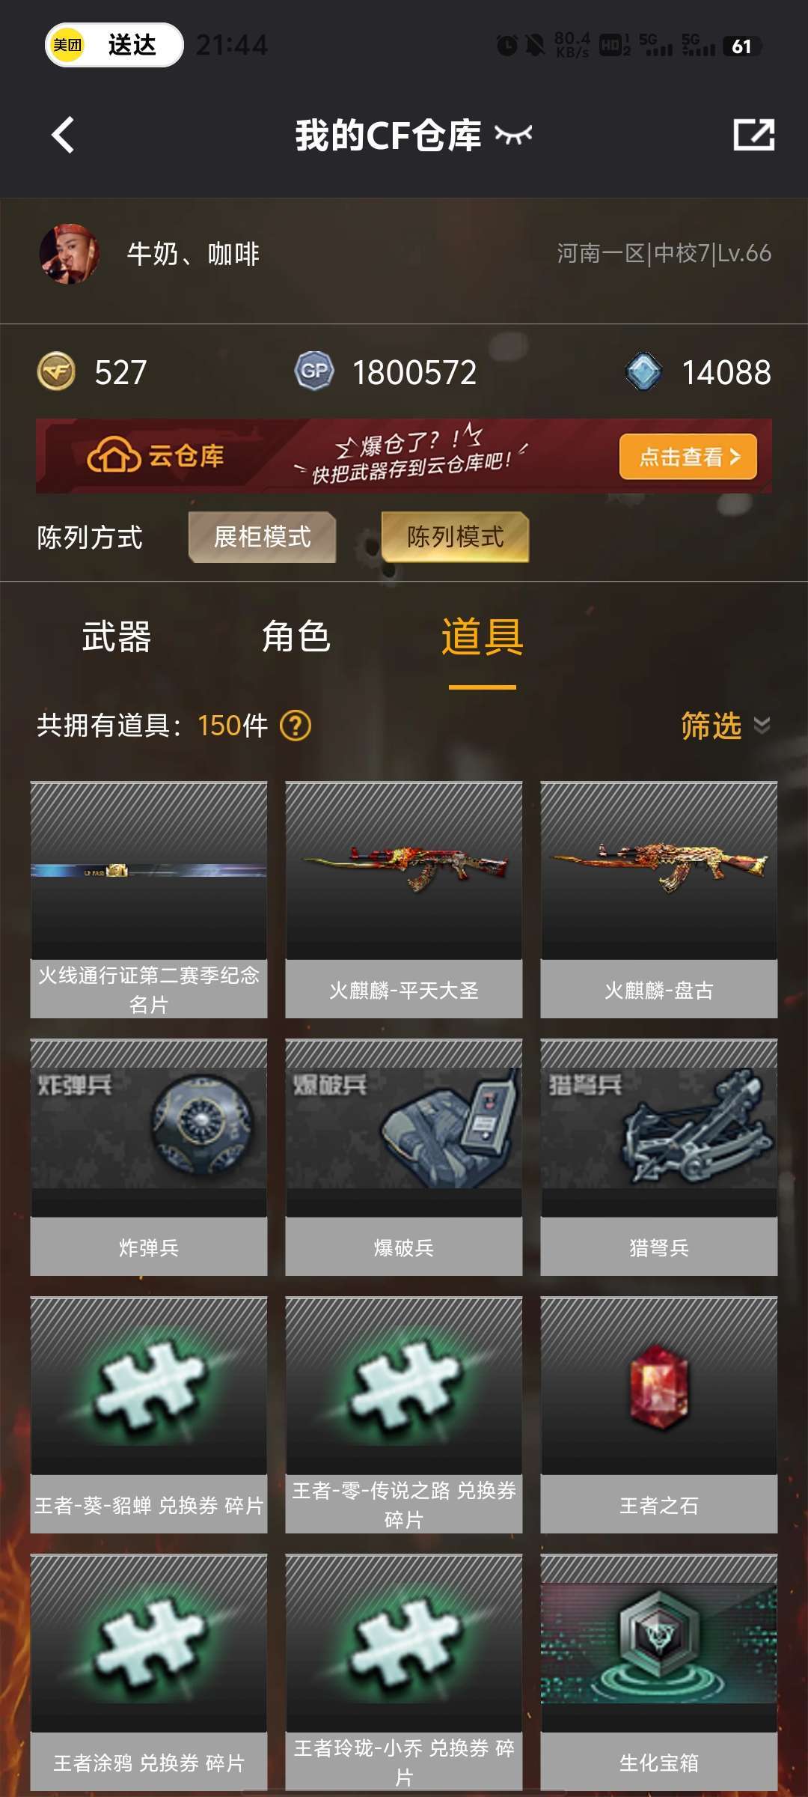Open the share/export icon

tap(753, 135)
